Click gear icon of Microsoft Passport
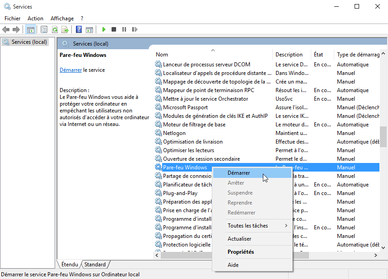Screen dimensions: 388x279 tap(159, 107)
